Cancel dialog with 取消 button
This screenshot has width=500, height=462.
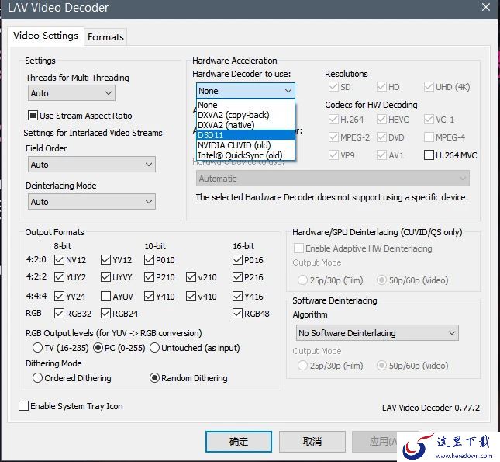pyautogui.click(x=312, y=442)
